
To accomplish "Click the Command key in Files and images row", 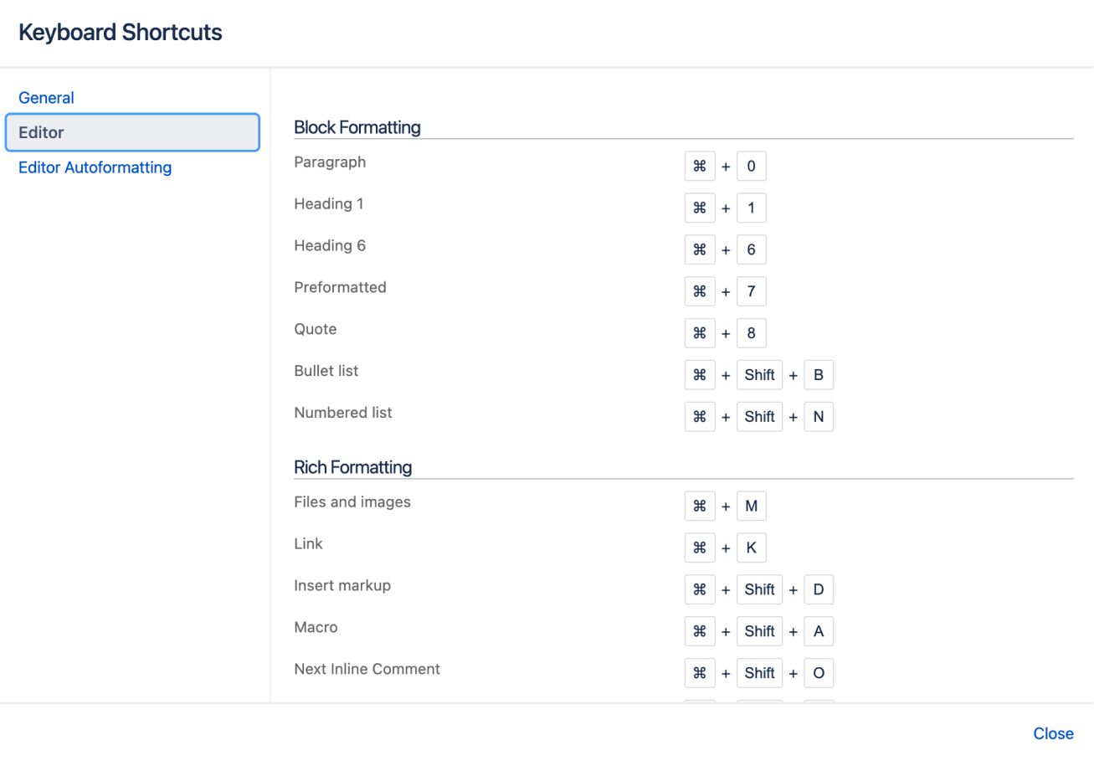I will coord(700,506).
